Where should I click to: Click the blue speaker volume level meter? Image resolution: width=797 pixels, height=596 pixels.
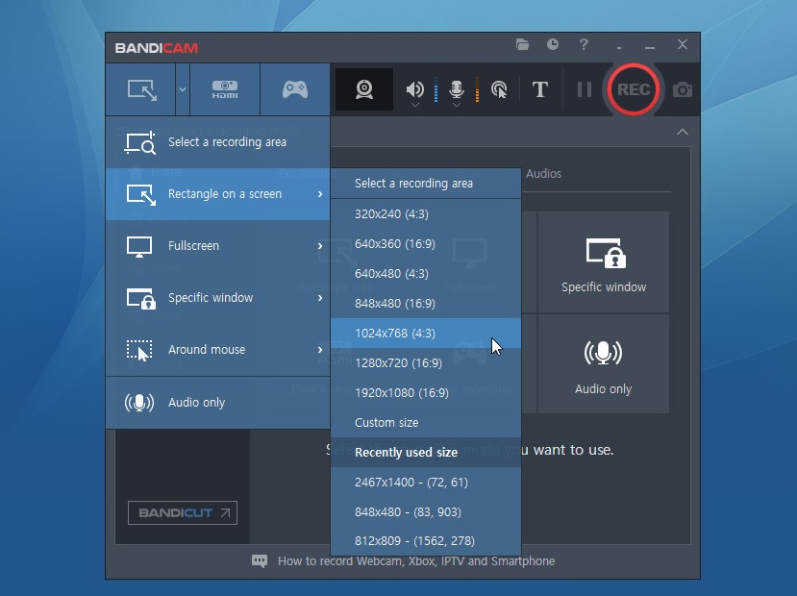point(436,90)
